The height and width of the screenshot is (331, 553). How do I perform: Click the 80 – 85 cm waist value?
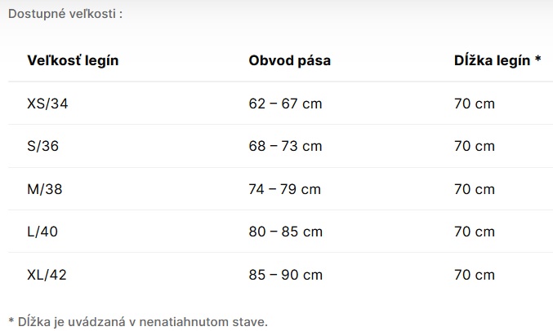pyautogui.click(x=285, y=232)
